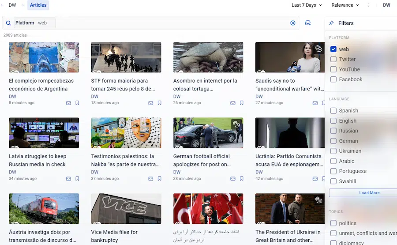
Task: Enable the Twitter platform filter
Action: tap(333, 59)
